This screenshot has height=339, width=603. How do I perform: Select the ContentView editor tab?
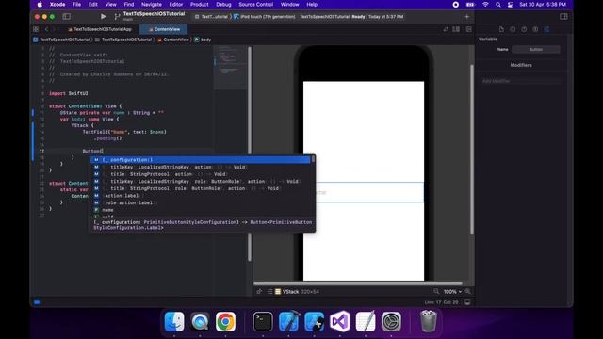coord(164,29)
